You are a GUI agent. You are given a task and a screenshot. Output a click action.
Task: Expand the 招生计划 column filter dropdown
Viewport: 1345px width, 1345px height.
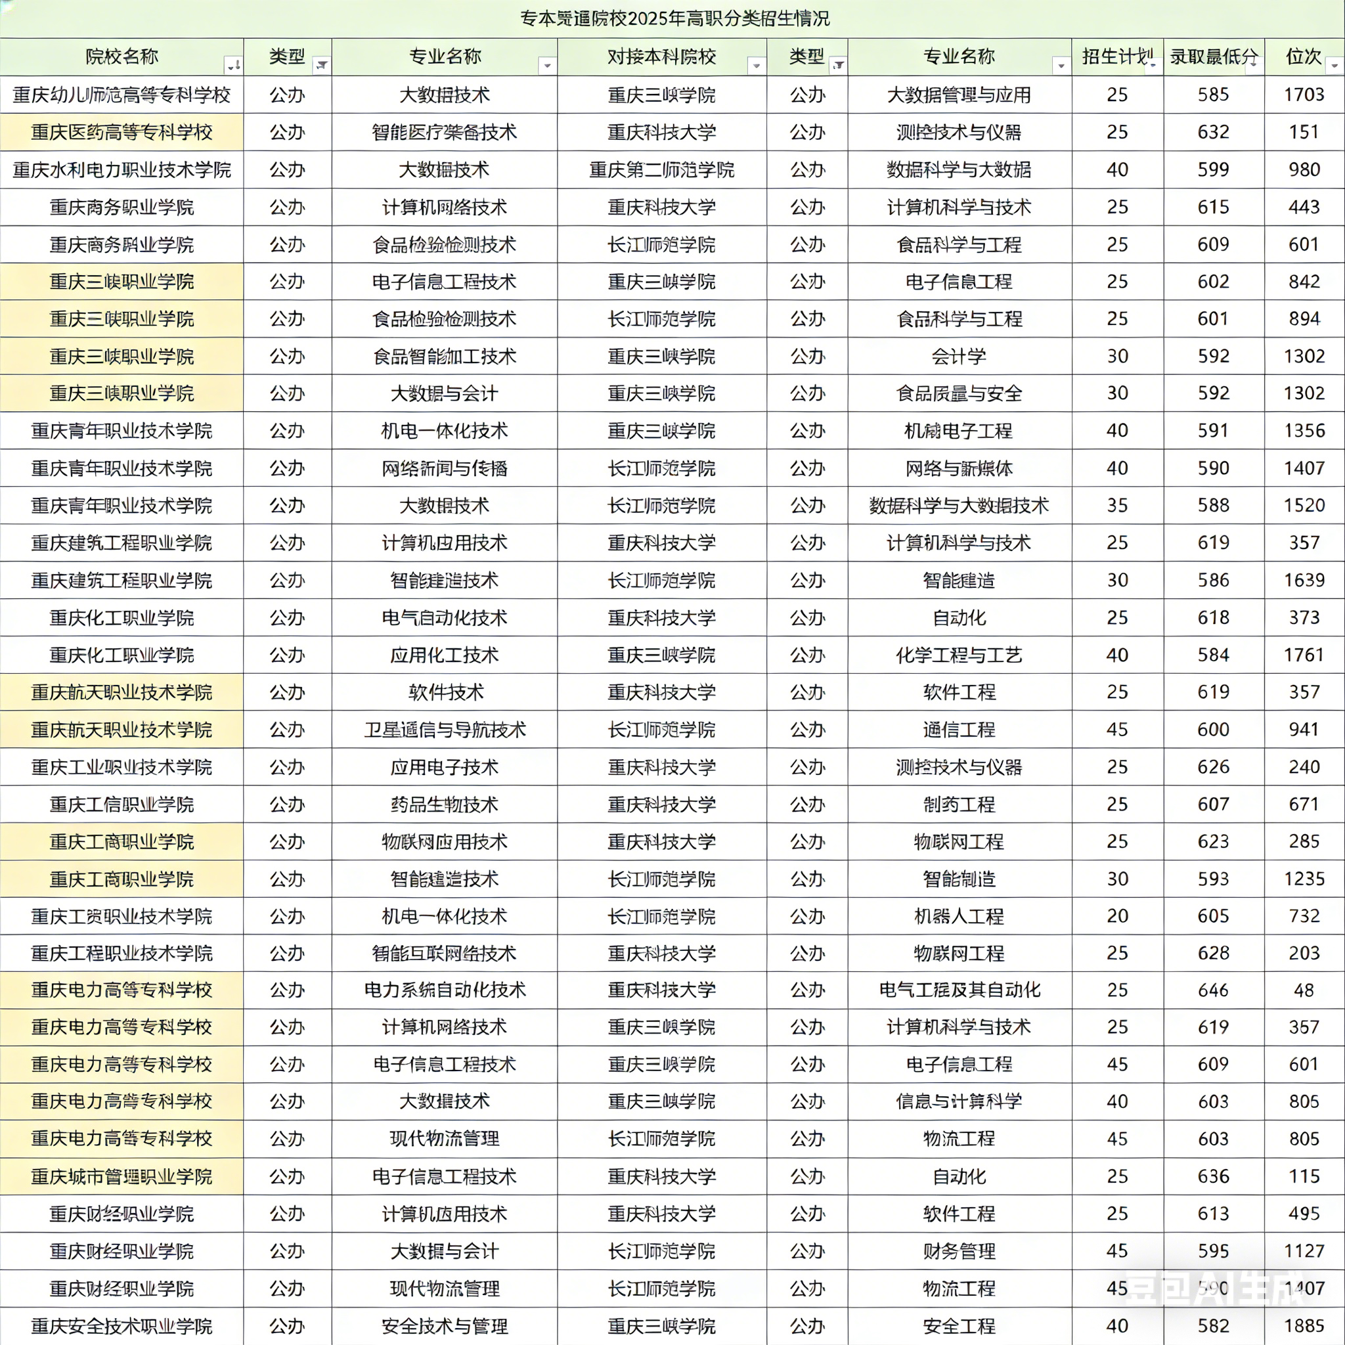point(1153,66)
